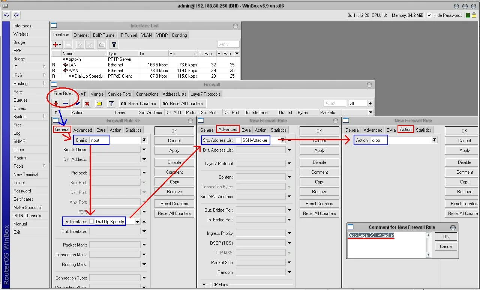Click yellow comment icon in Firewall toolbar
Image resolution: width=480 pixels, height=290 pixels.
[x=99, y=104]
